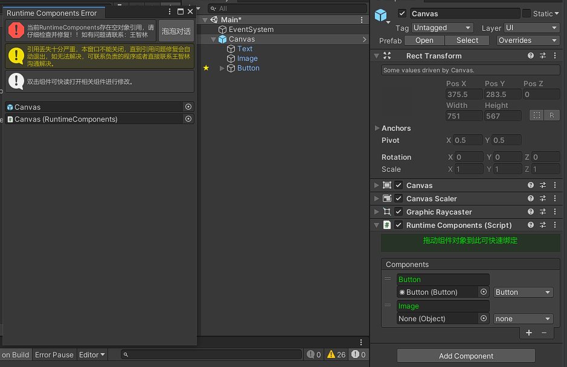Click the prefab Open button

(424, 40)
